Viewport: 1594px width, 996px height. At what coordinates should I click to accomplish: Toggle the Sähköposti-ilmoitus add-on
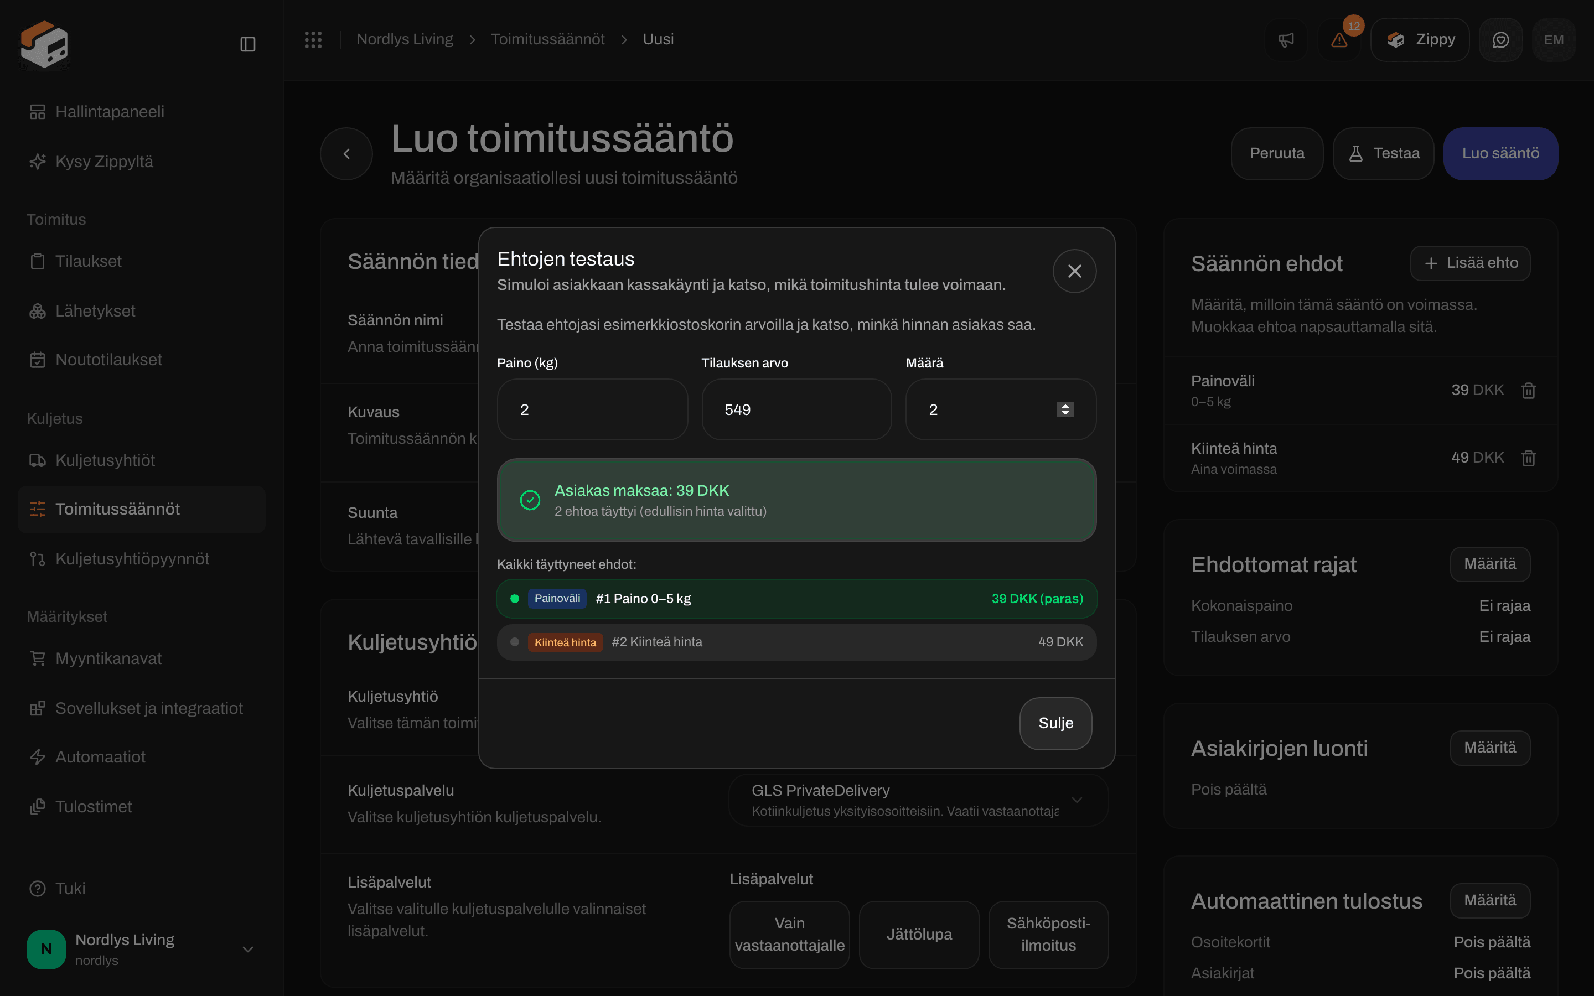pos(1049,935)
